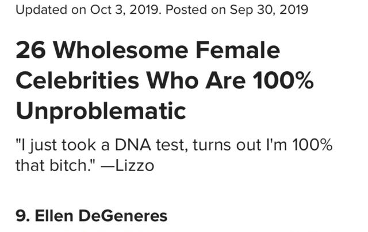Click the word 'Celebrities' in the title

coord(78,80)
